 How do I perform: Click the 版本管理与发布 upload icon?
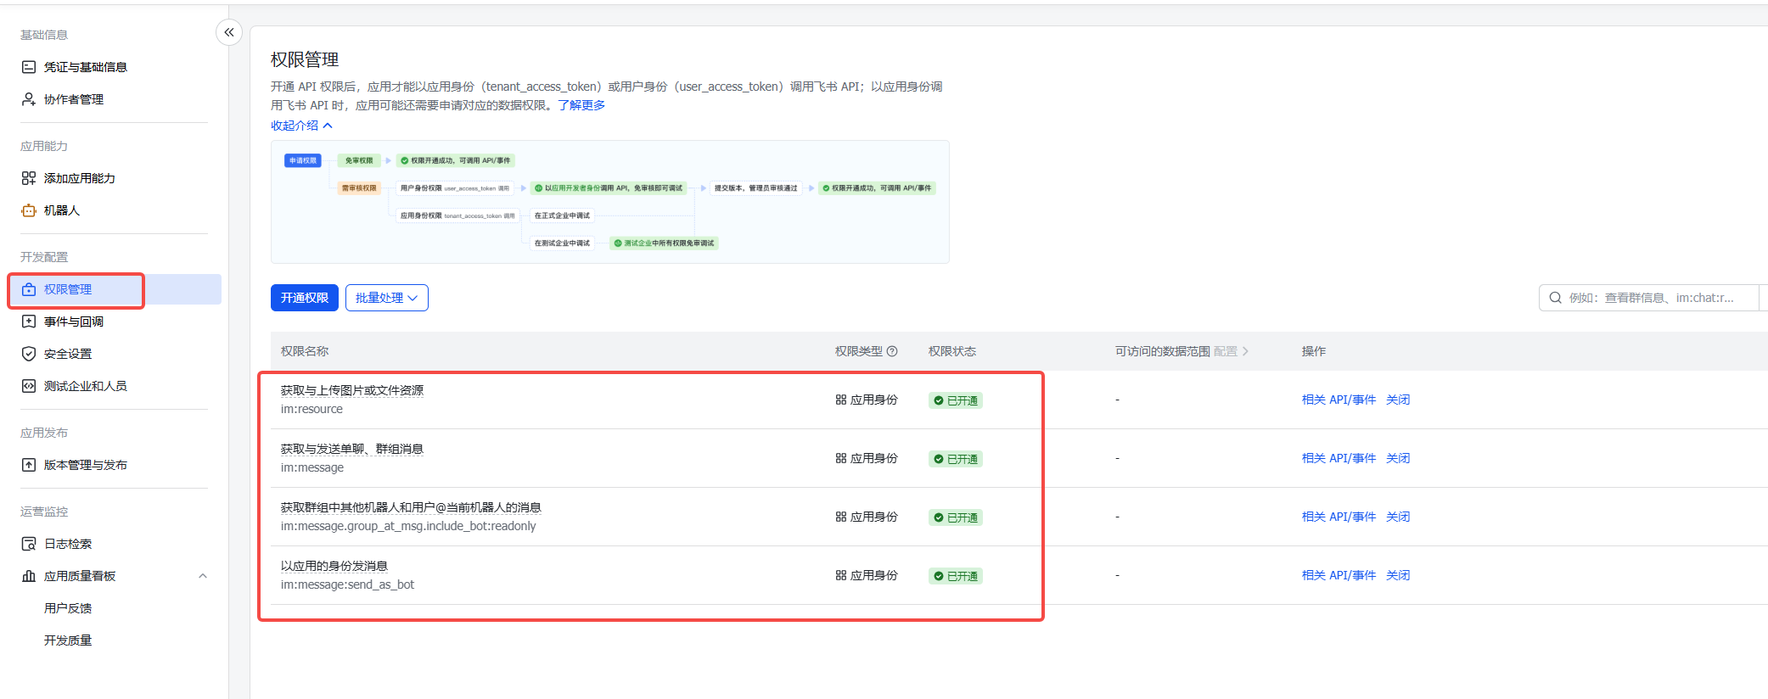point(29,465)
